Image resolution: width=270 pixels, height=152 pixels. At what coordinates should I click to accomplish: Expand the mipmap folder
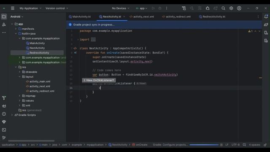19,96
